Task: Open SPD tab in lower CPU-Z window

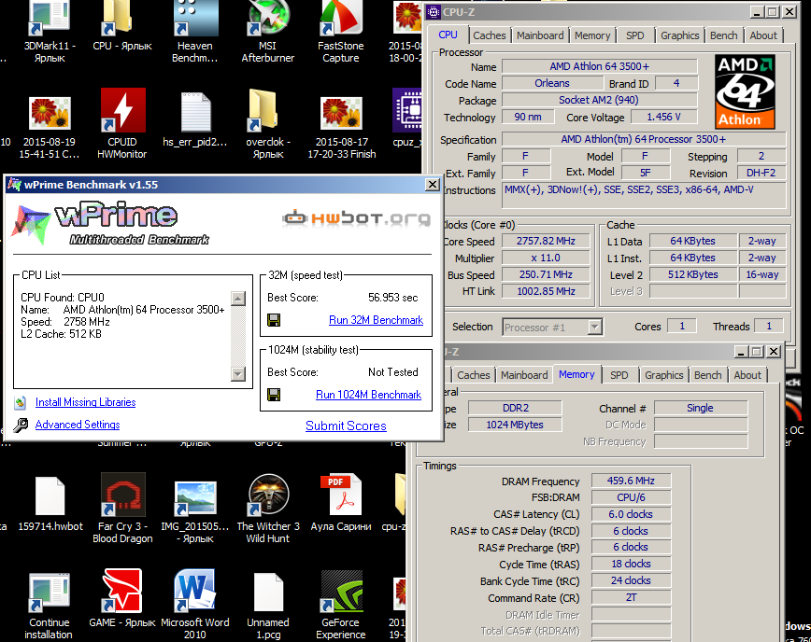Action: click(619, 375)
